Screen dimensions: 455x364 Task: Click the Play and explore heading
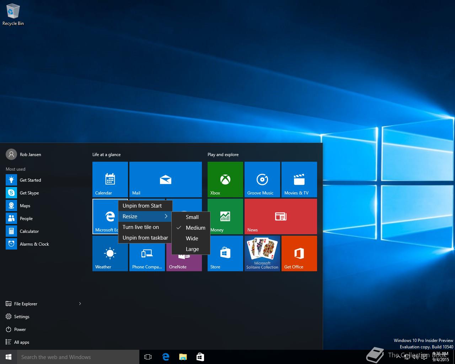click(223, 155)
